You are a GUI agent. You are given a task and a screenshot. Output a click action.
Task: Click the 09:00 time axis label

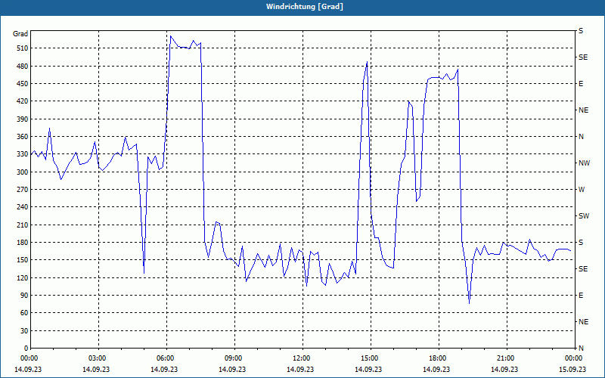[235, 358]
